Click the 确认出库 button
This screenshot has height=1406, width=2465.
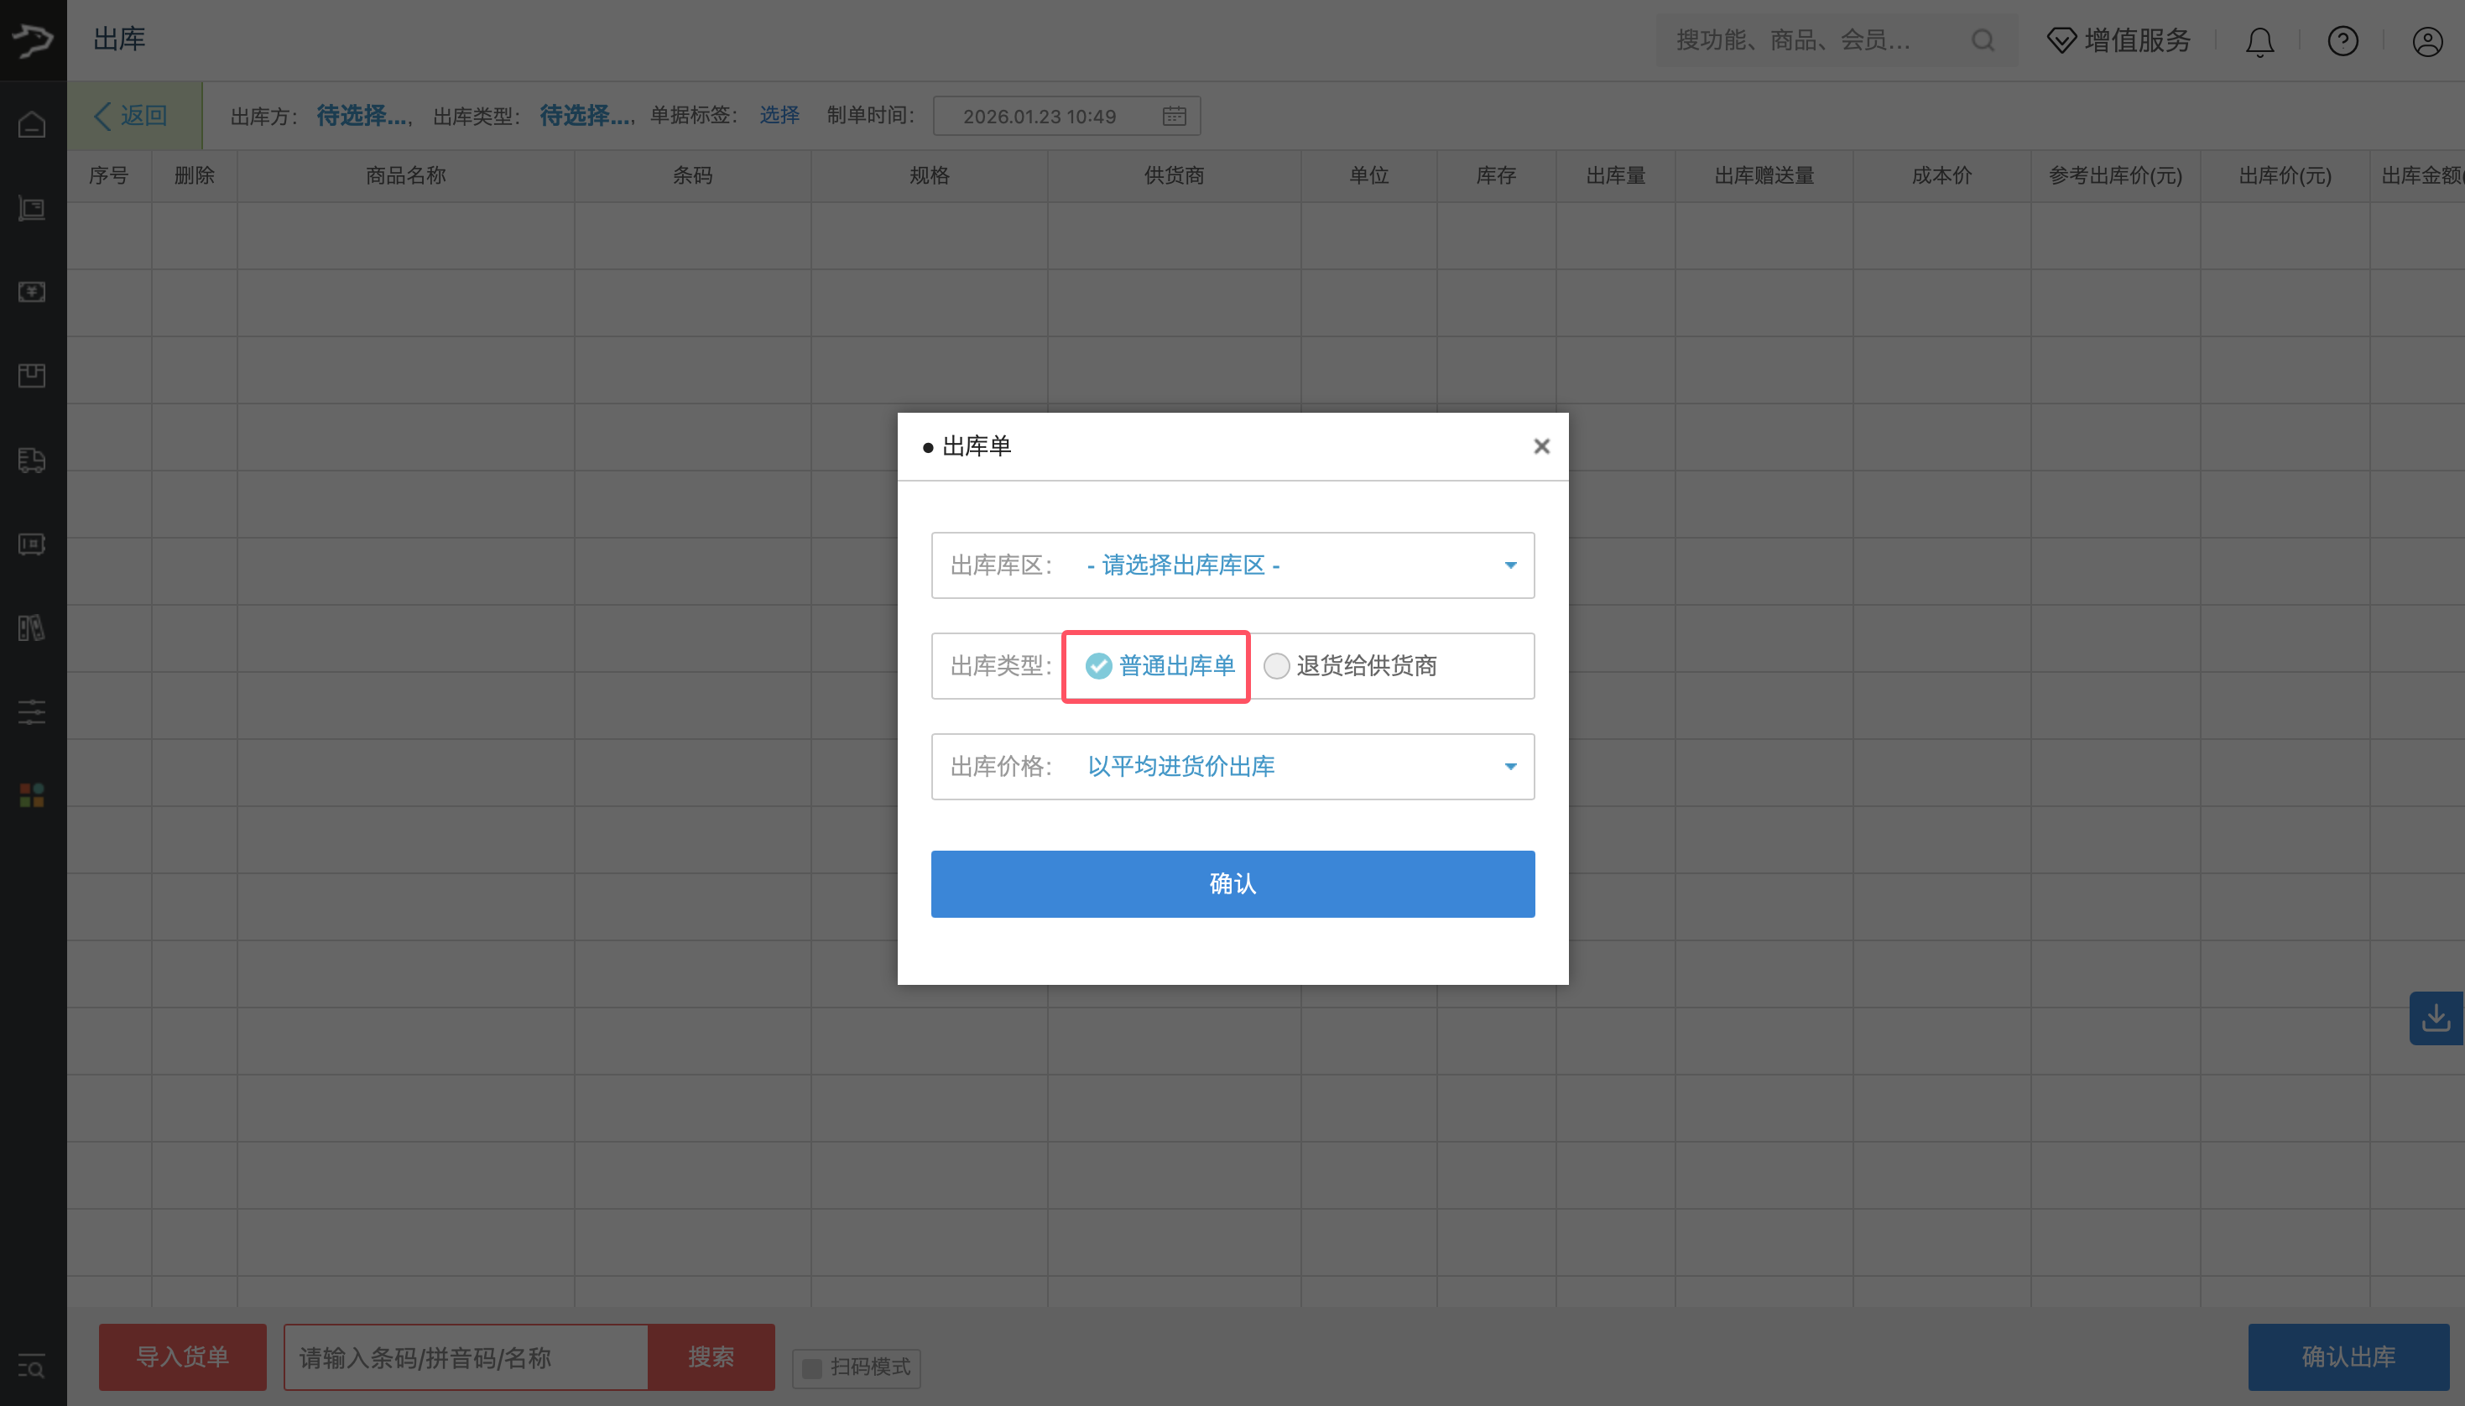click(x=2348, y=1357)
